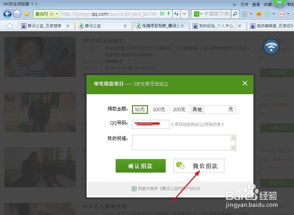Screen dimensions: 294x215
Task: Select the 其他 custom amount option
Action: pos(197,109)
